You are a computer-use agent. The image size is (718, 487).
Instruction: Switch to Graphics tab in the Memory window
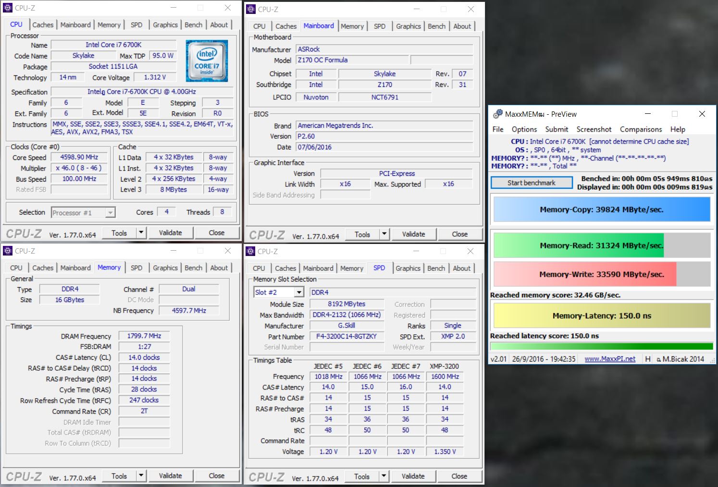[x=165, y=268]
